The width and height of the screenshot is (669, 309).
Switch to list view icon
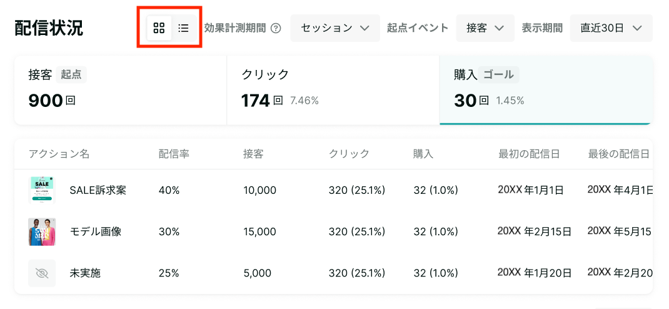(183, 28)
